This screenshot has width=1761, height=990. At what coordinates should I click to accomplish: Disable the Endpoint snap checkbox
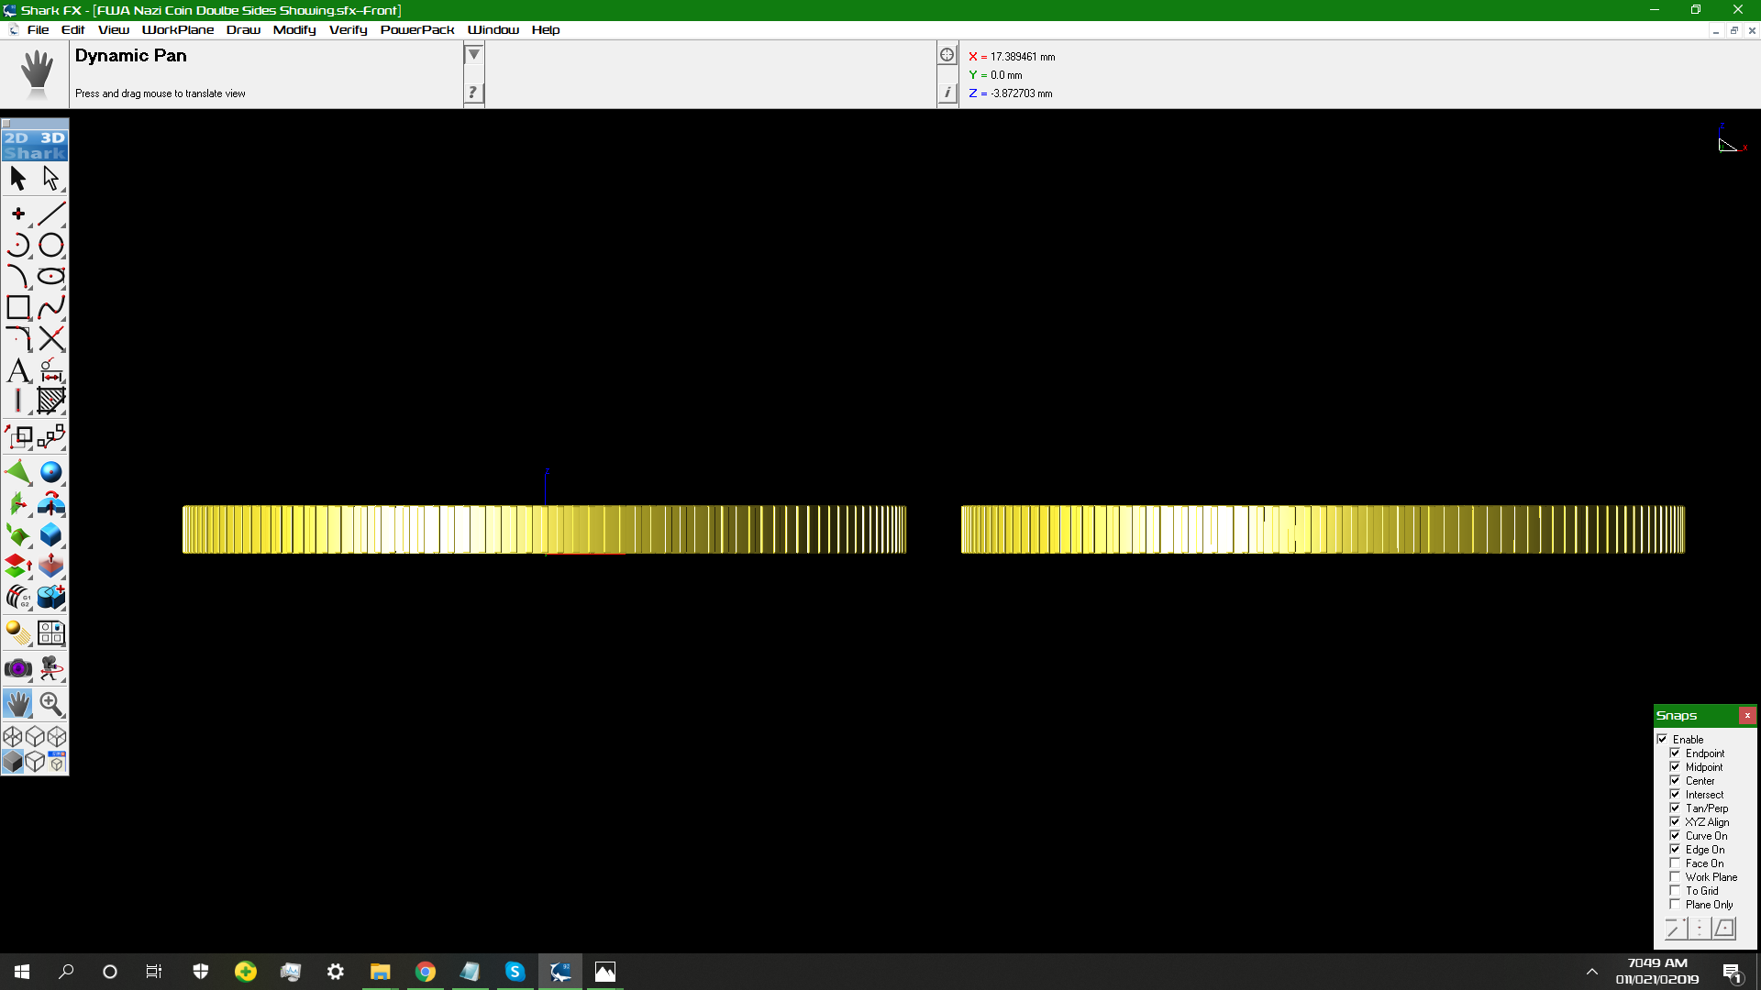[1675, 753]
